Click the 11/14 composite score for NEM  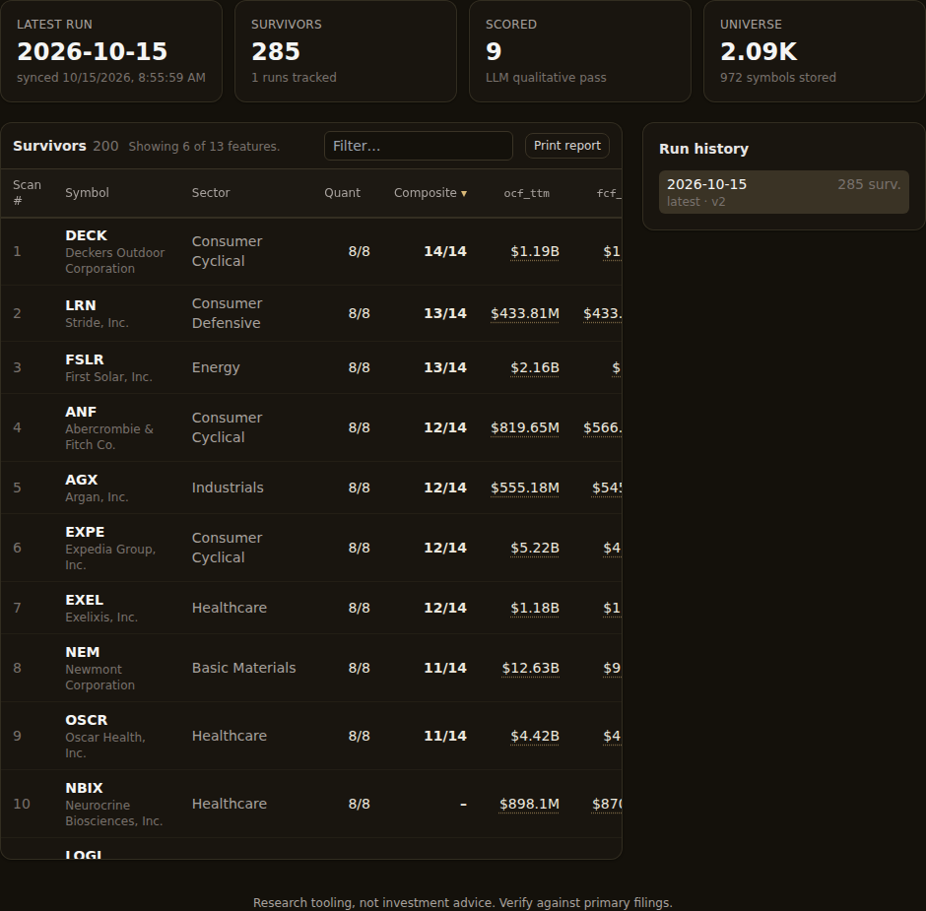445,668
